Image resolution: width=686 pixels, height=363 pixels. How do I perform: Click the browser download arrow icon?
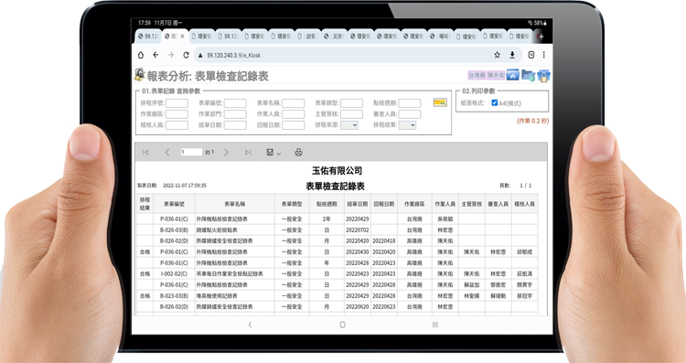tap(512, 55)
